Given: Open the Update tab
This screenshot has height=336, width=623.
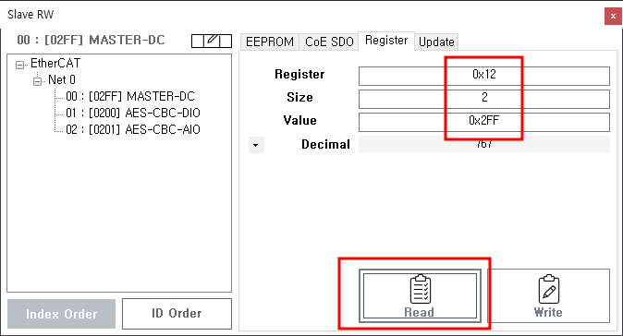Looking at the screenshot, I should point(436,42).
